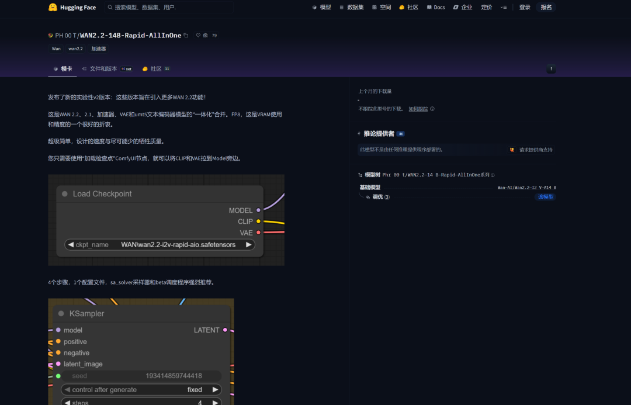Open 企业 (Enterprise) in top navigation
This screenshot has width=631, height=405.
[463, 7]
